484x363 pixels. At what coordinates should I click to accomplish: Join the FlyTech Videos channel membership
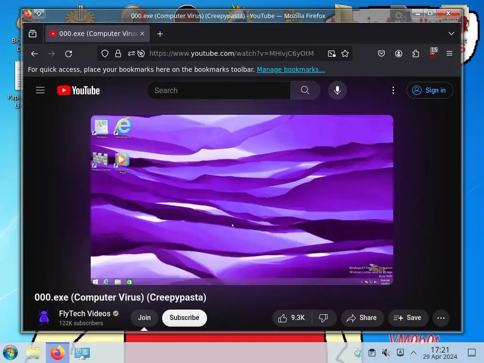[x=145, y=318]
